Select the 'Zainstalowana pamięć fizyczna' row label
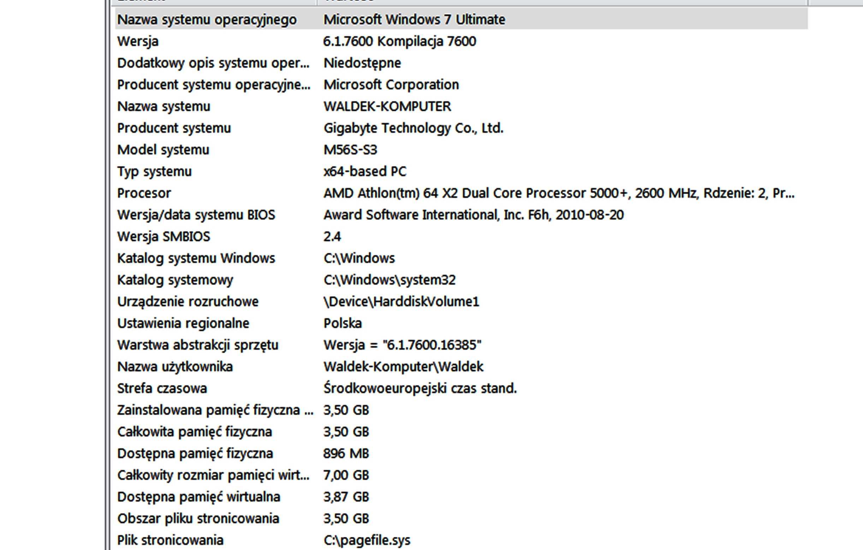 (215, 410)
